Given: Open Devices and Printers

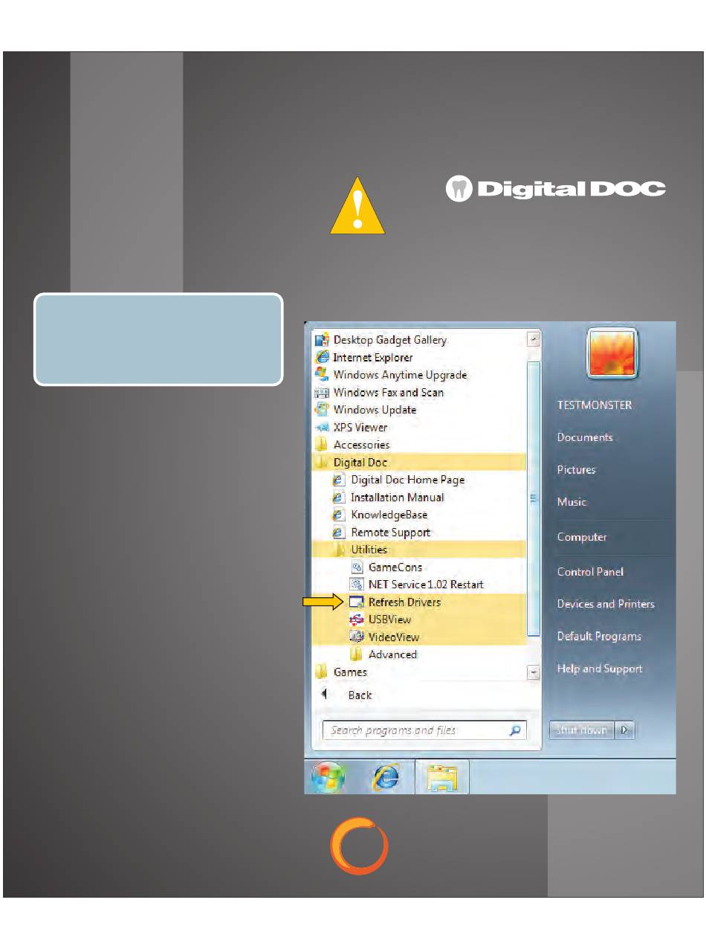Looking at the screenshot, I should click(606, 604).
